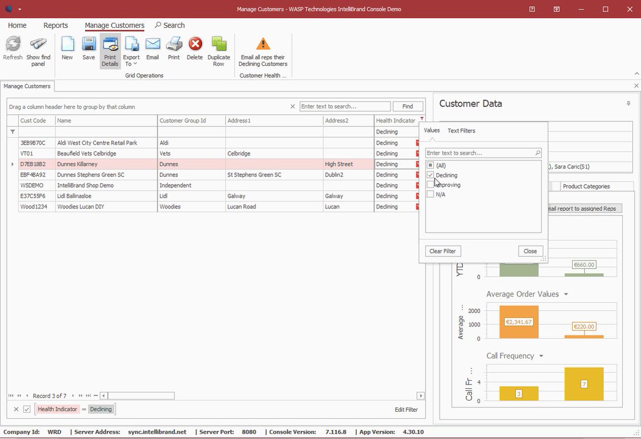Click the grid horizontal scrollbar thumb
Screen dimensions: 641x439
[141, 396]
